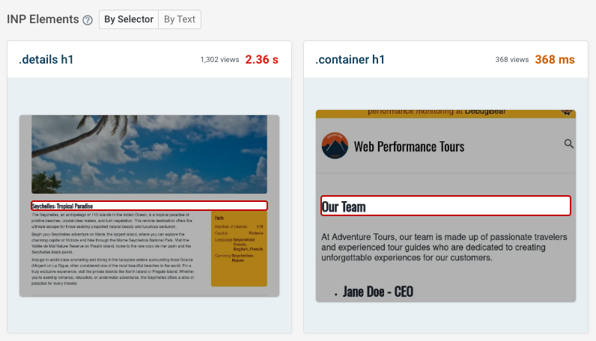The width and height of the screenshot is (596, 341).
Task: Switch grouping to By Selector
Action: [x=129, y=19]
